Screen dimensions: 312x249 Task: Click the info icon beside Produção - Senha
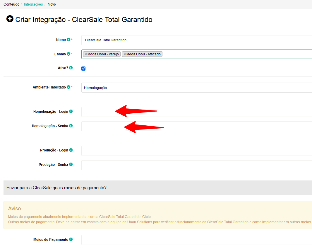71,164
